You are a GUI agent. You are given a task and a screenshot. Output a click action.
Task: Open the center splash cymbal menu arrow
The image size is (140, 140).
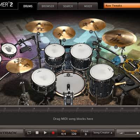pyautogui.click(x=64, y=40)
